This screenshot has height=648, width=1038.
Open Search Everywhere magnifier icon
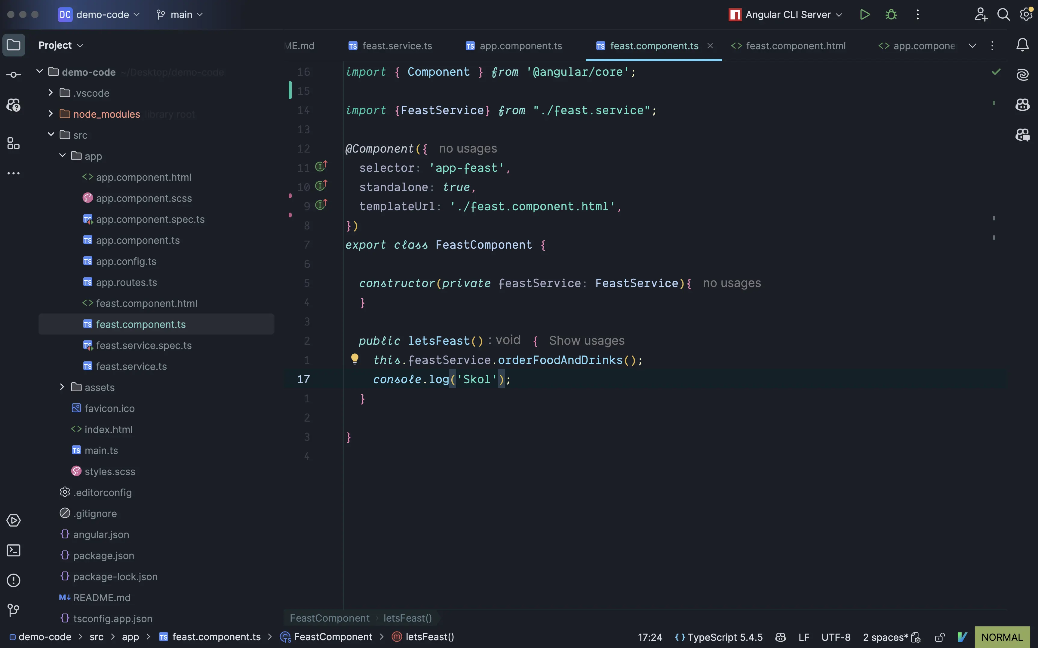tap(1003, 15)
